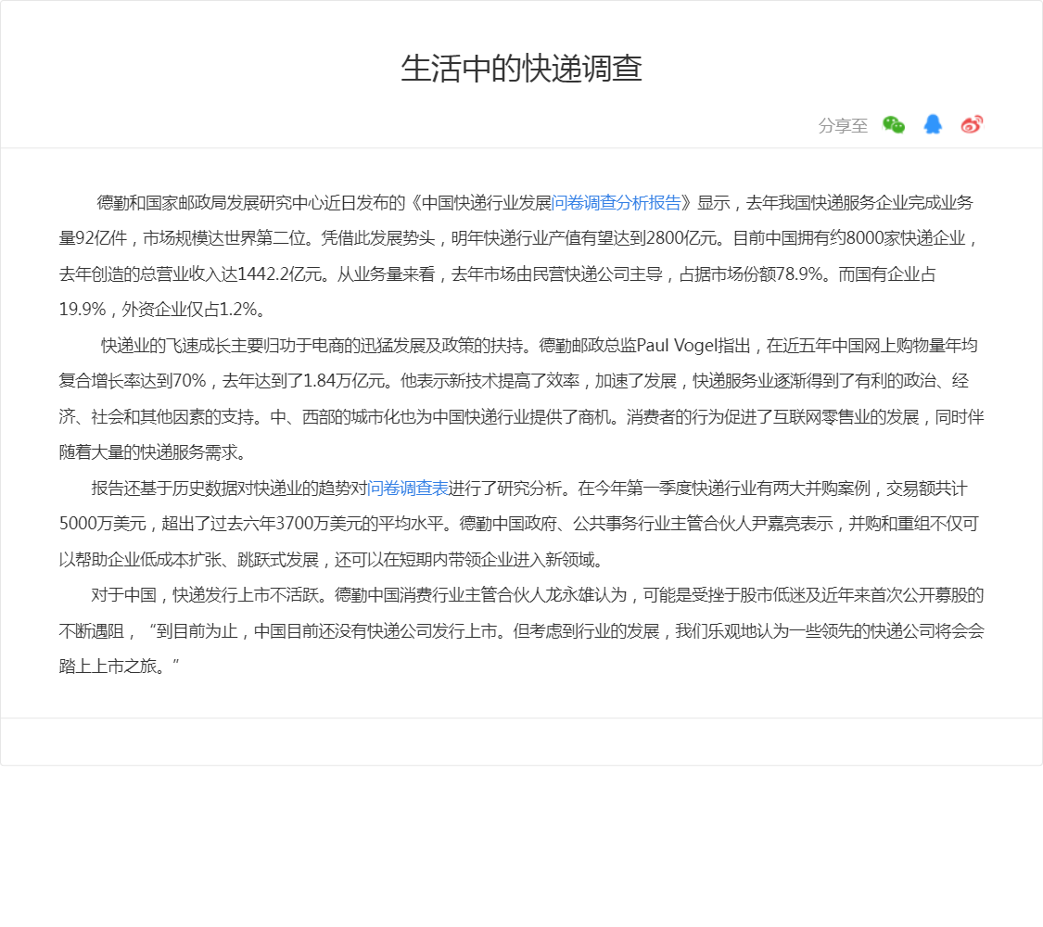Share the article to QQ

coord(933,124)
